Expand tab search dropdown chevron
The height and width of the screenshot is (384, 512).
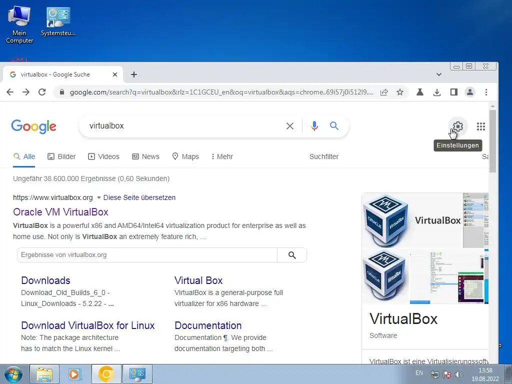coord(439,74)
